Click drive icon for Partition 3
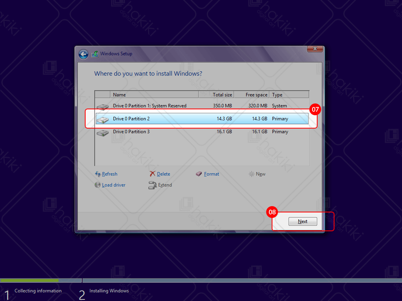The height and width of the screenshot is (301, 402). coord(103,133)
